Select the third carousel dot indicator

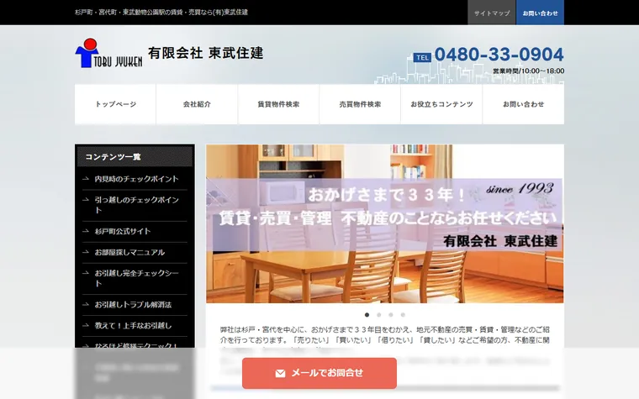391,315
